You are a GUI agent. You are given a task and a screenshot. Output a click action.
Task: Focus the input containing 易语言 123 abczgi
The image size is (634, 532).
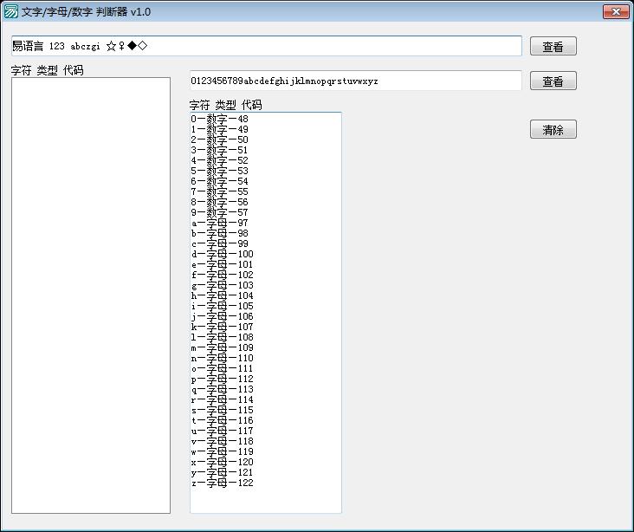pyautogui.click(x=267, y=46)
